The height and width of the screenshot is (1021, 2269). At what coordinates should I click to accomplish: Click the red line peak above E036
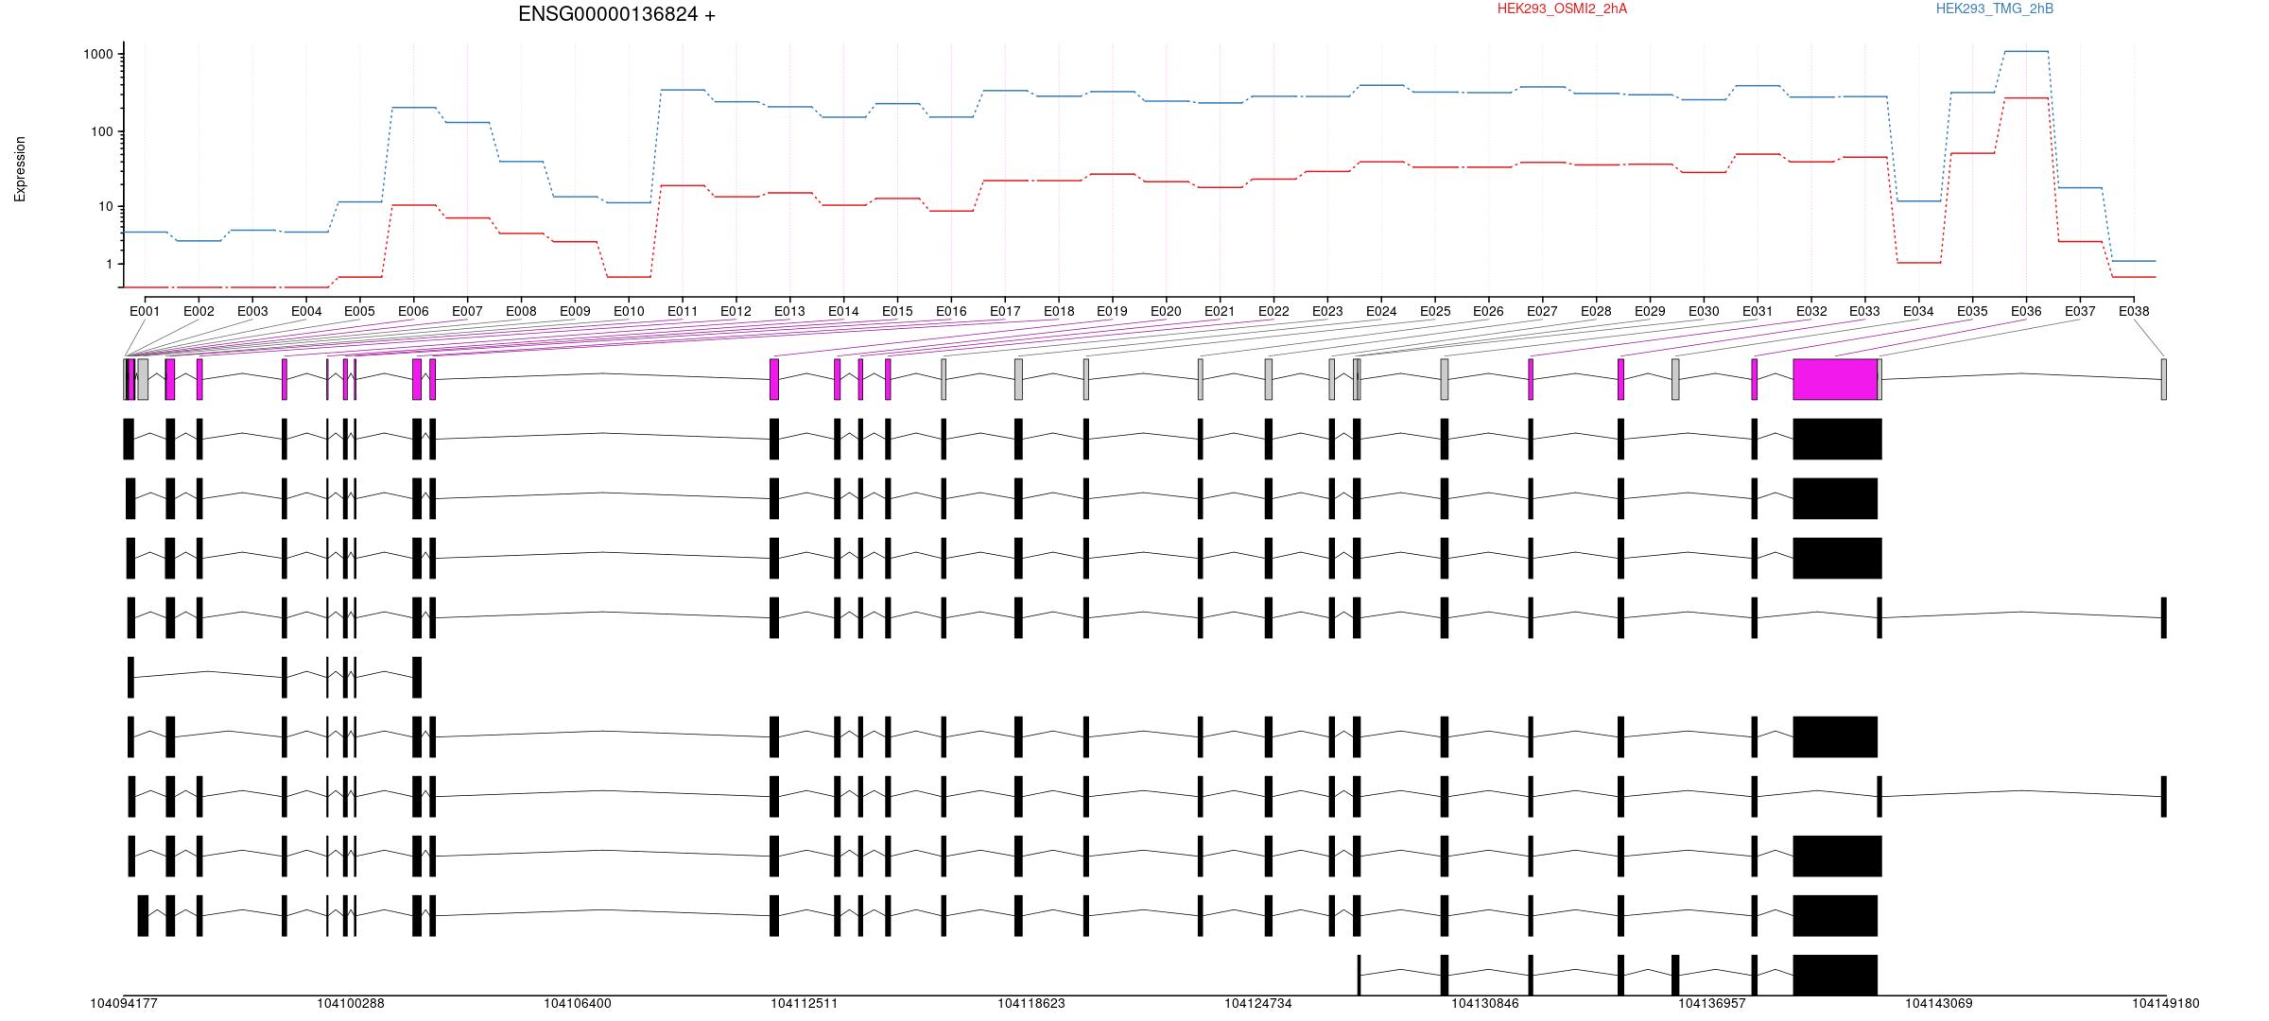point(2026,98)
